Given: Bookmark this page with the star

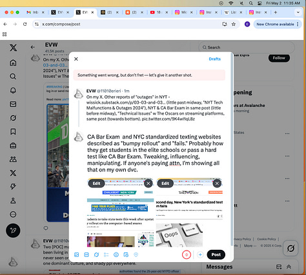Looking at the screenshot, I should [x=234, y=24].
